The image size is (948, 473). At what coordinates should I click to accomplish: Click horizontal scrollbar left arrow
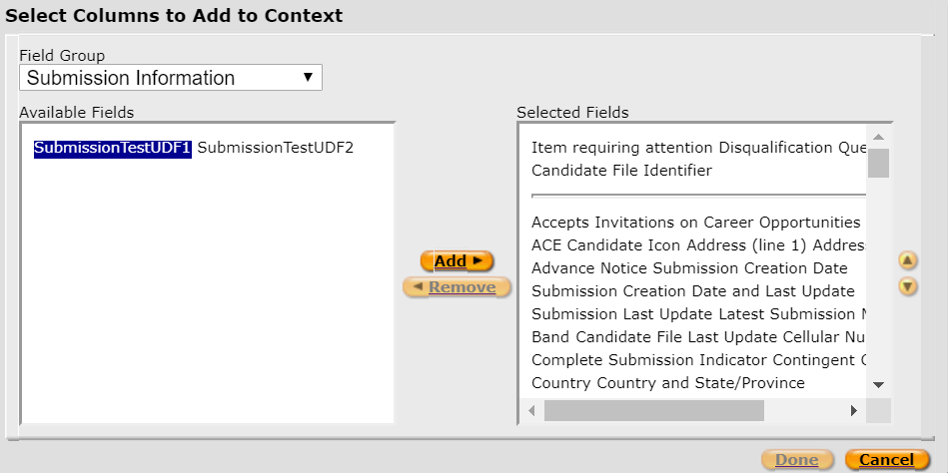530,410
